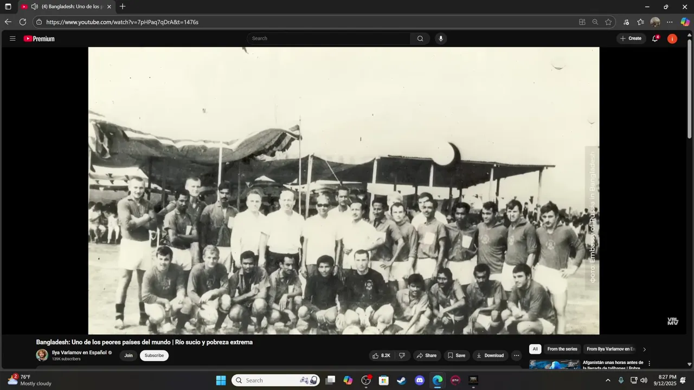Download this video
The image size is (694, 390).
click(x=490, y=355)
